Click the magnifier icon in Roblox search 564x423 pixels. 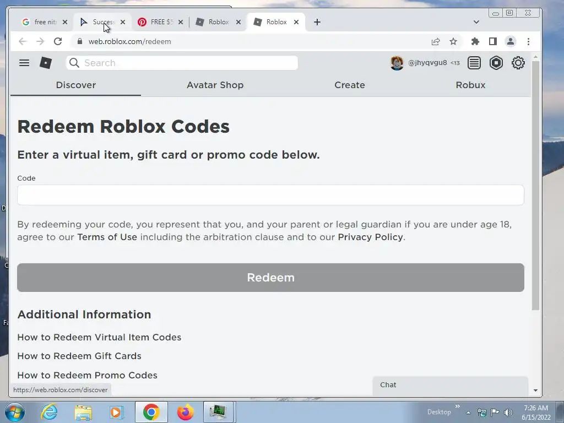coord(74,63)
